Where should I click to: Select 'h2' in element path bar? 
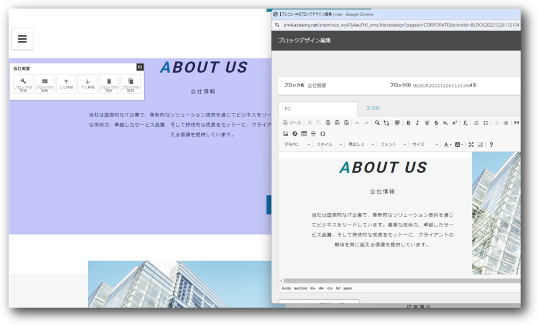click(x=338, y=288)
